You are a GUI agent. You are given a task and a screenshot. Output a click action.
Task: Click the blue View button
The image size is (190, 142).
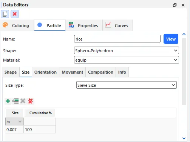(171, 39)
